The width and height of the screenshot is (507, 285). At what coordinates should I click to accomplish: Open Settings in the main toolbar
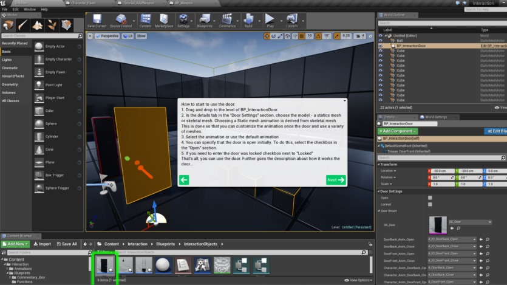183,21
